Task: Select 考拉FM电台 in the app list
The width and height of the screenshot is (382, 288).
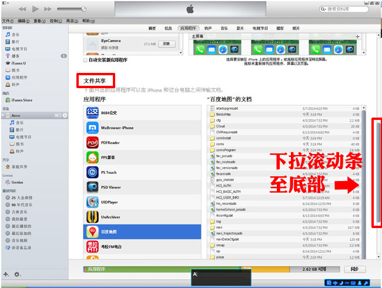Action: (x=142, y=247)
